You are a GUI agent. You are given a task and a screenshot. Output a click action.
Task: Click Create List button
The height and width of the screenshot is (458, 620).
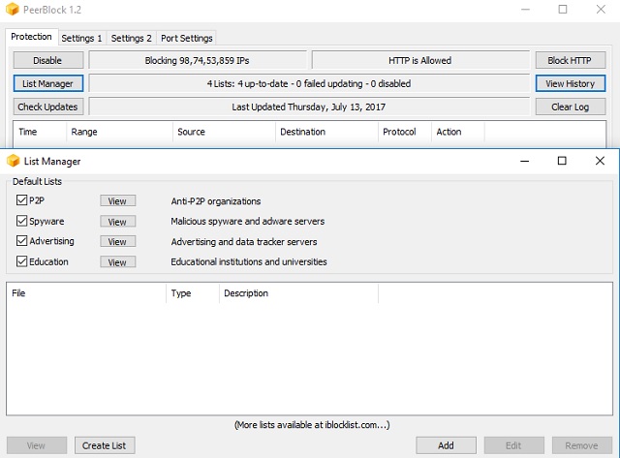coord(105,445)
